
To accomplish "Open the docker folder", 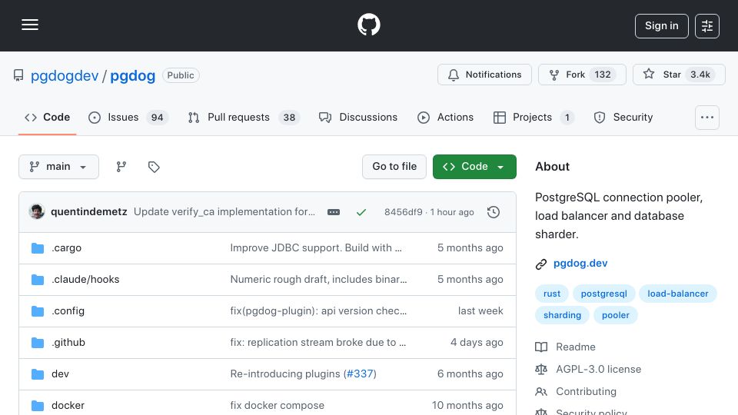I will (68, 406).
